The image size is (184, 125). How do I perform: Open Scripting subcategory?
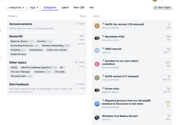18,50
